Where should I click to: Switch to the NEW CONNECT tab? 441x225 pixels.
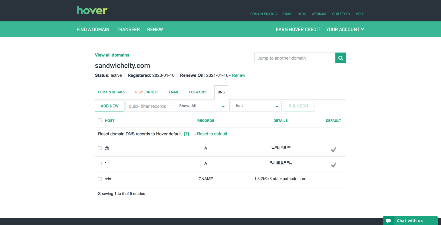point(147,92)
